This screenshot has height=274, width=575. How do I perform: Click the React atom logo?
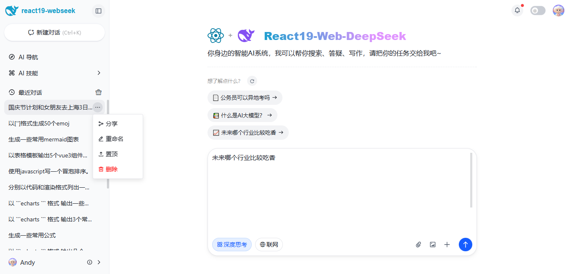coord(216,36)
